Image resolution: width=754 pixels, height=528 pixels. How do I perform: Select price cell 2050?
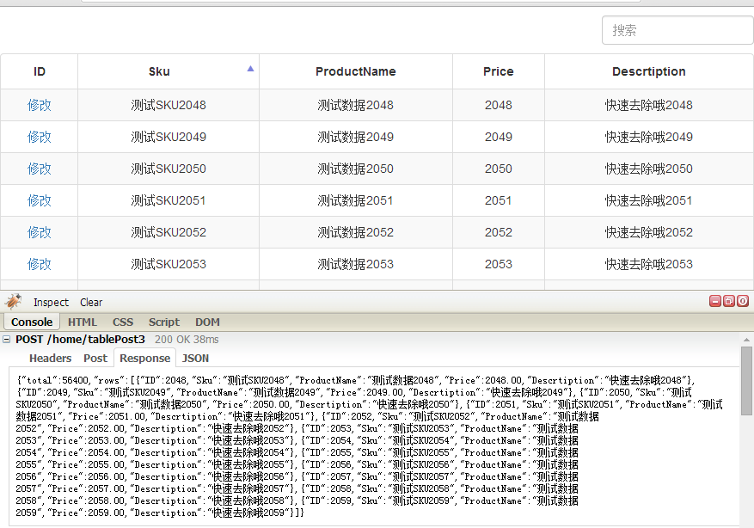(x=498, y=169)
